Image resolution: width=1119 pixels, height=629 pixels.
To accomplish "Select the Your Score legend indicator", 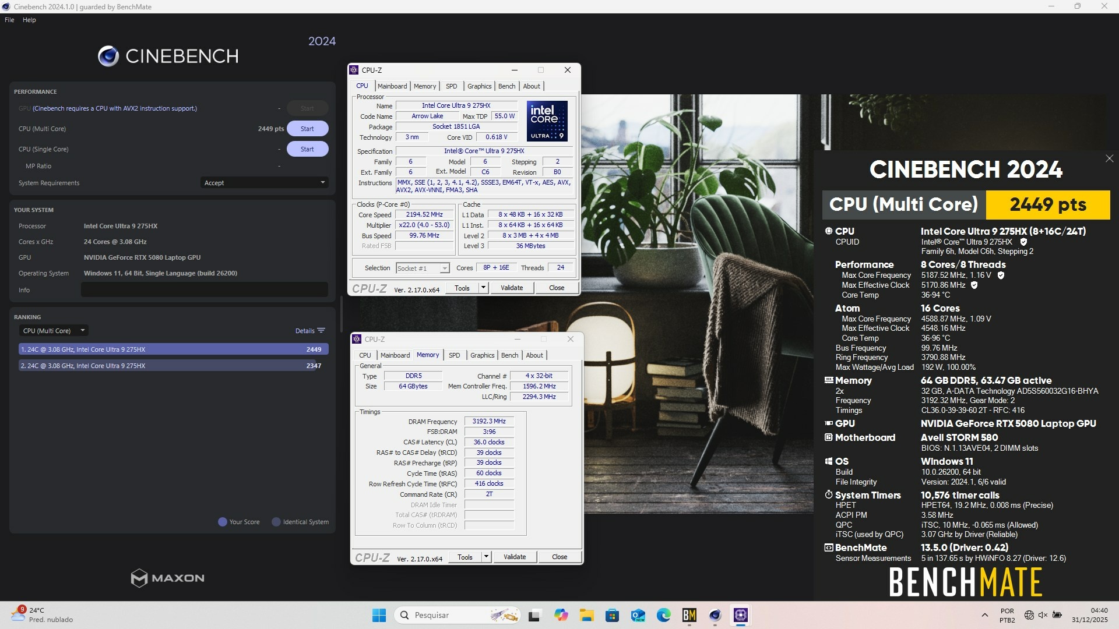I will click(222, 522).
